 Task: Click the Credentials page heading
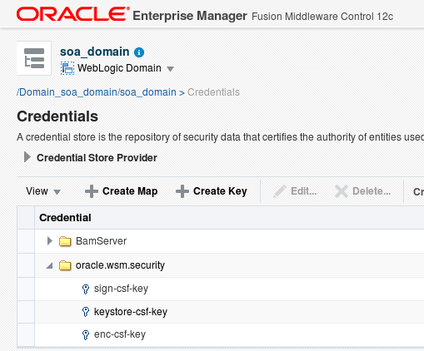tap(57, 116)
